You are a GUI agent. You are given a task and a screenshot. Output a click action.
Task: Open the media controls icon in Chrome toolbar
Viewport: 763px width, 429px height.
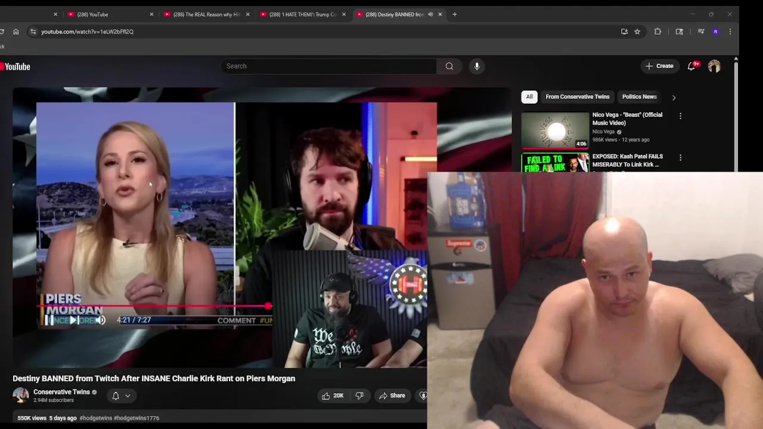(x=701, y=32)
